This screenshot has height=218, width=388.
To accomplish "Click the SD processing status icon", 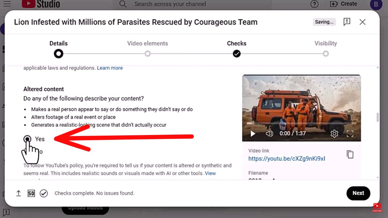I will coord(31,193).
